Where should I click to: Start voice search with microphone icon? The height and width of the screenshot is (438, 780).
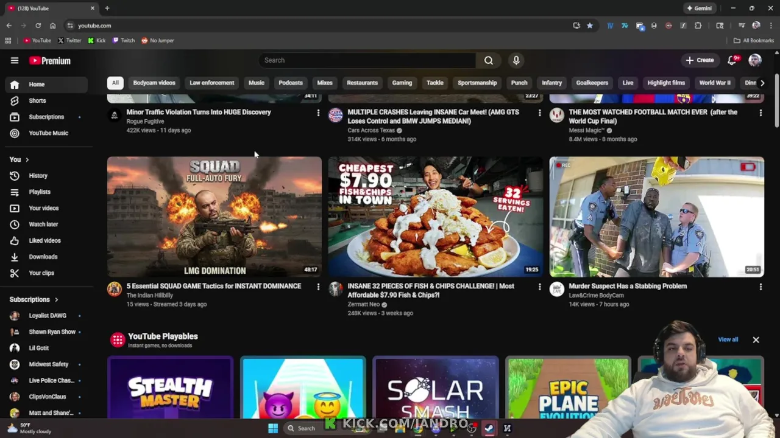[516, 60]
